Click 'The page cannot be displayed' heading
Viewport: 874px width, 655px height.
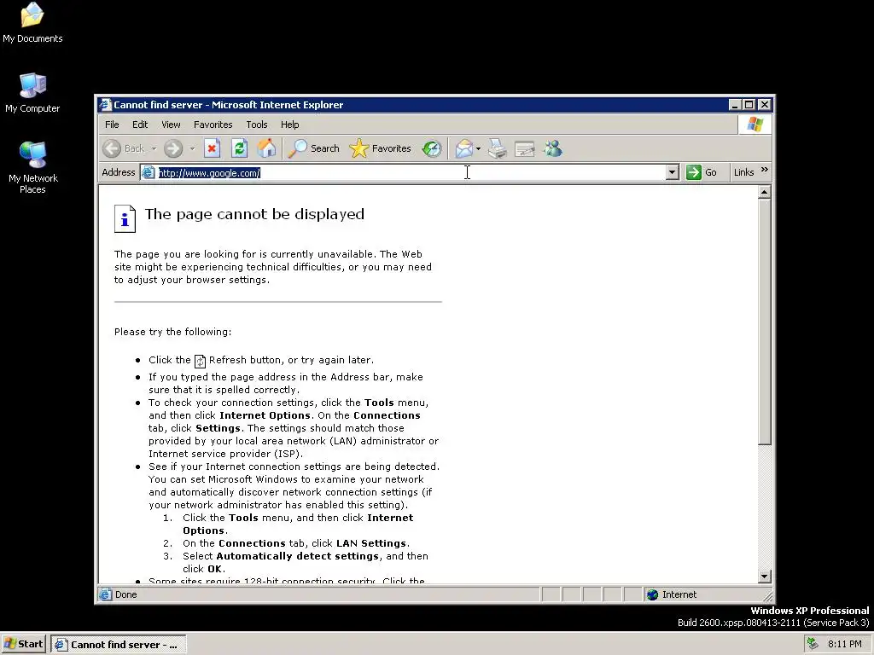[254, 214]
